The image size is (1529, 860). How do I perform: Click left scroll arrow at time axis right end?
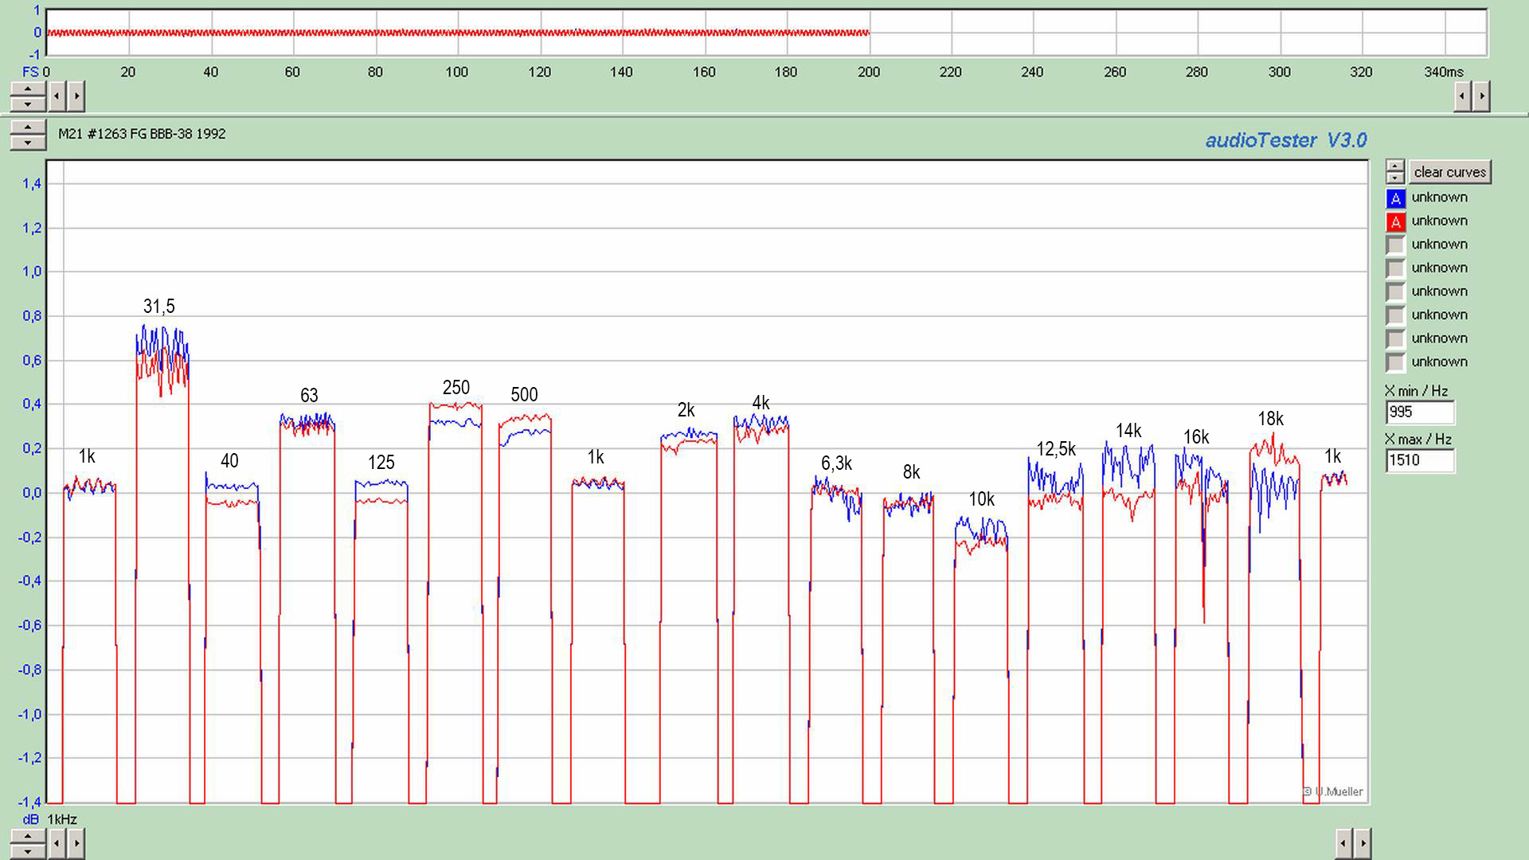(1462, 96)
